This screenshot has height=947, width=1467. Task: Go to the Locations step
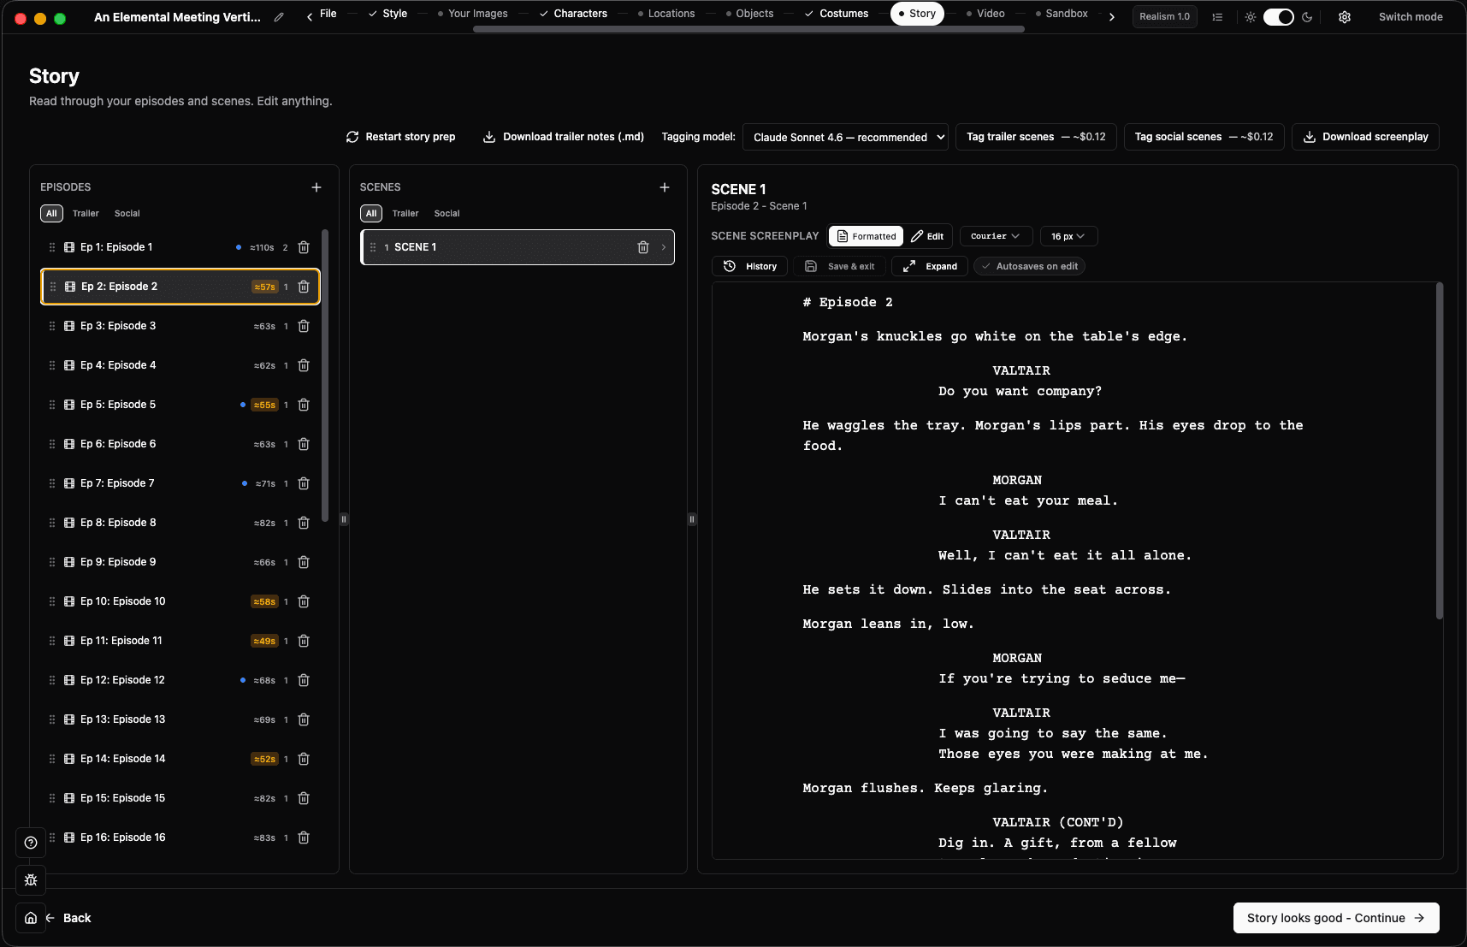[665, 14]
